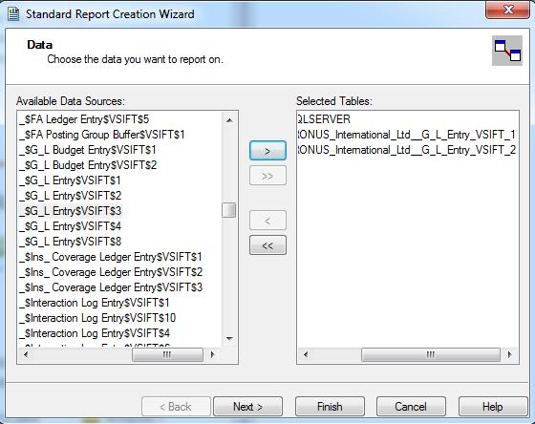This screenshot has height=424, width=535.
Task: Select G_L_Entry_VSIFT_2 in Selected Tables
Action: [x=406, y=150]
